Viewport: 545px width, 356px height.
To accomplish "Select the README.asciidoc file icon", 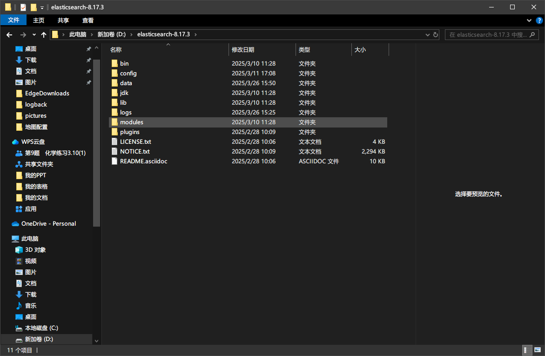I will [x=114, y=161].
